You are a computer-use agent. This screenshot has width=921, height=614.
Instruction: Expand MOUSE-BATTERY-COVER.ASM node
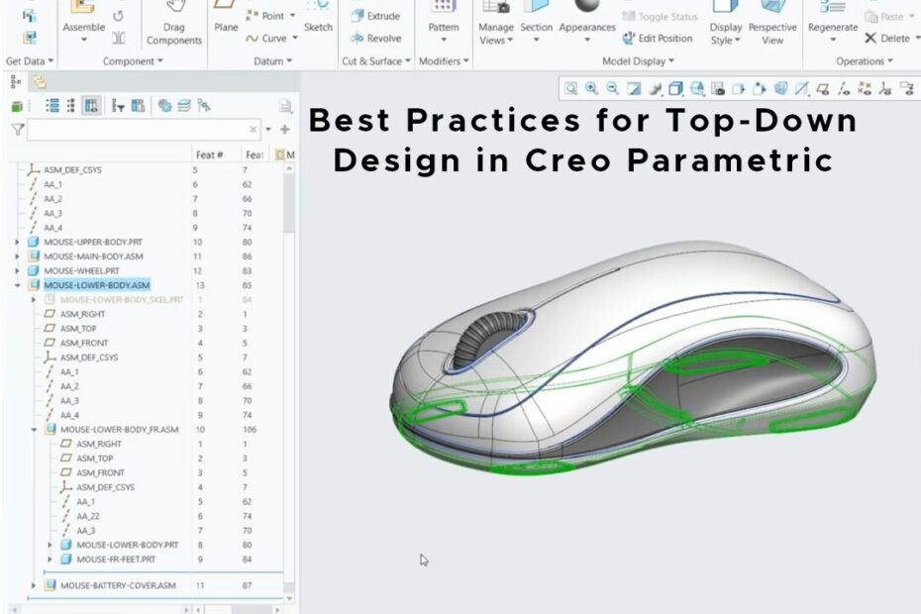coord(34,586)
